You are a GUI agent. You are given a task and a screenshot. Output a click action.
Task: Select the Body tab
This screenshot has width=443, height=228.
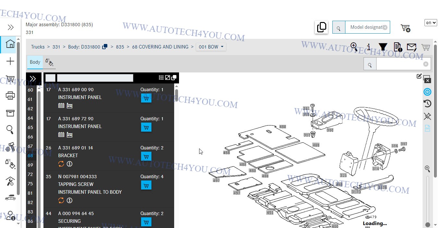point(35,62)
